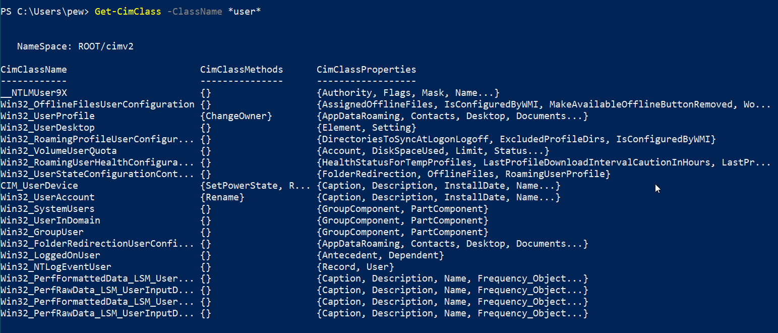778x333 pixels.
Task: Click the {Record, User} properties entry
Action: (355, 267)
